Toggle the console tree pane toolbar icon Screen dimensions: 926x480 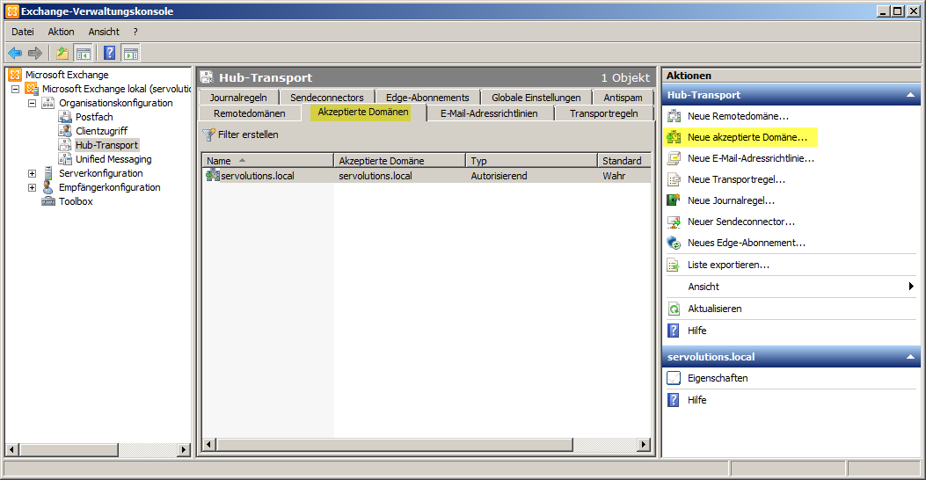[84, 53]
